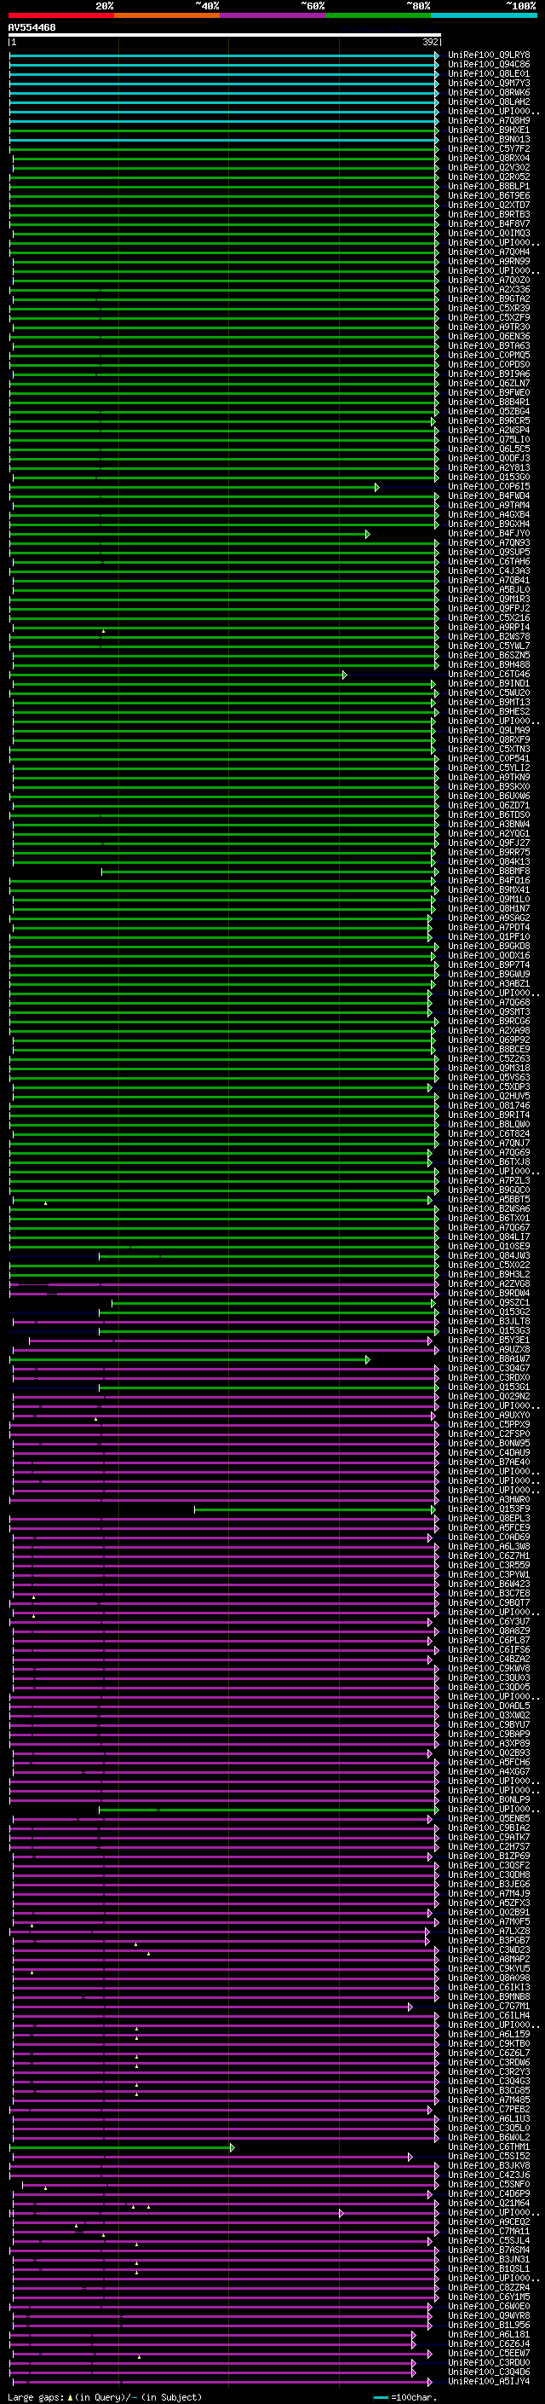Click the green ~80% identity legend bar

(378, 15)
